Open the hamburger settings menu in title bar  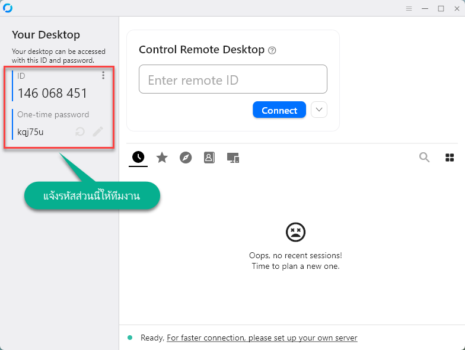tap(409, 8)
